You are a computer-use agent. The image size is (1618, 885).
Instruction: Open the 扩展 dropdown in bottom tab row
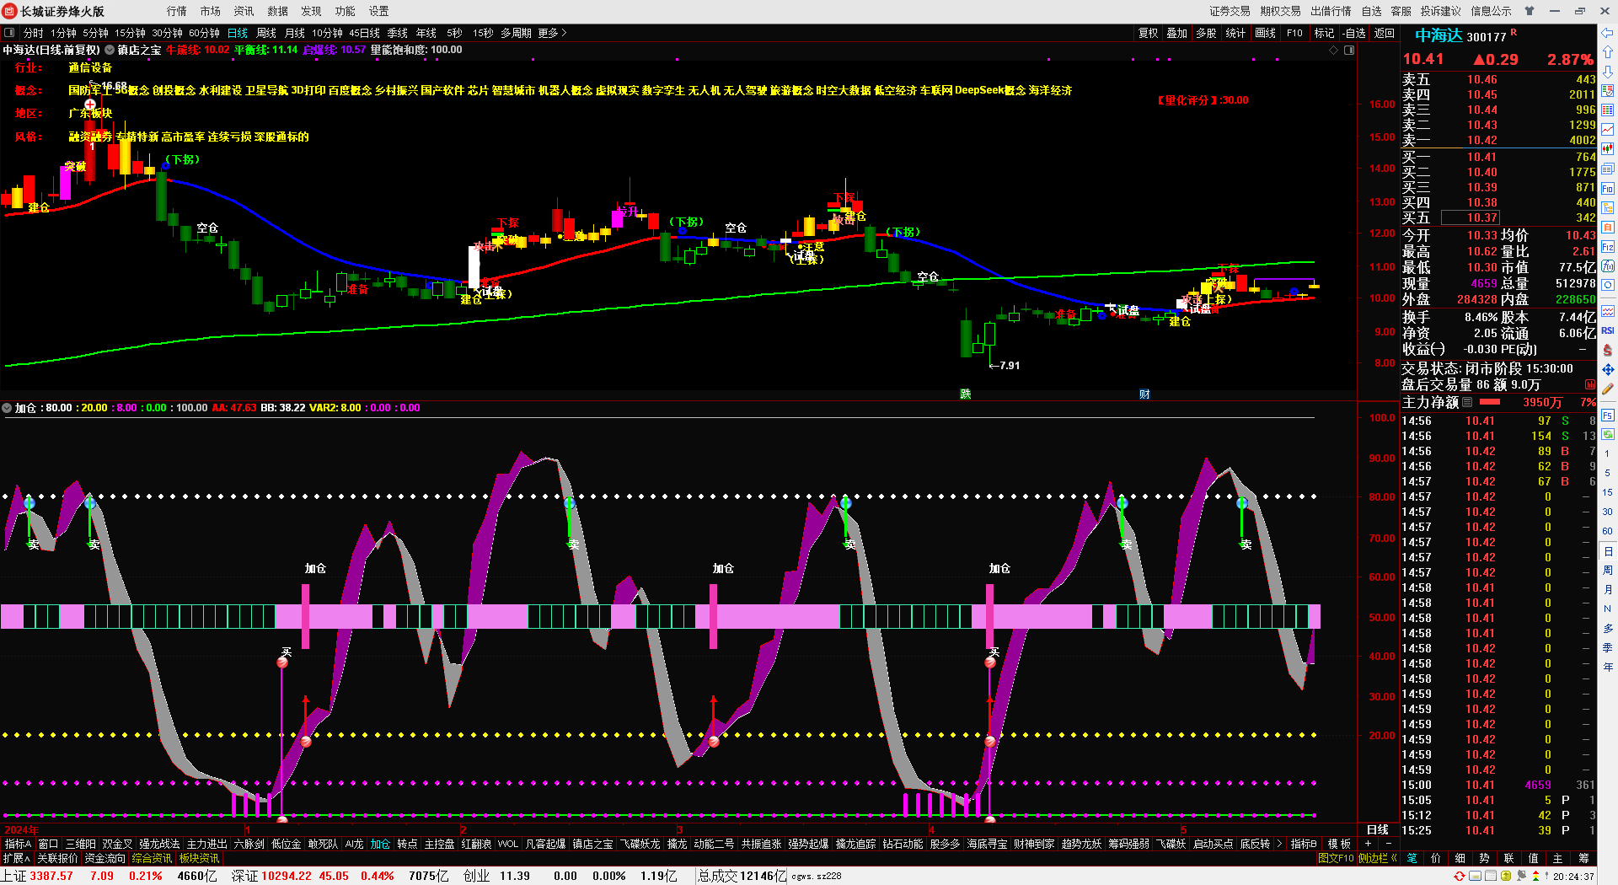pos(17,858)
